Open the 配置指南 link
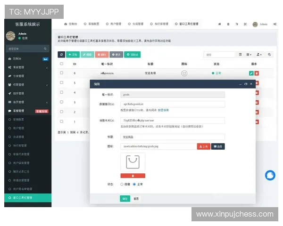 [163, 110]
